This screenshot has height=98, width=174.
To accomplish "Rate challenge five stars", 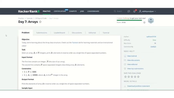I will tap(138, 77).
